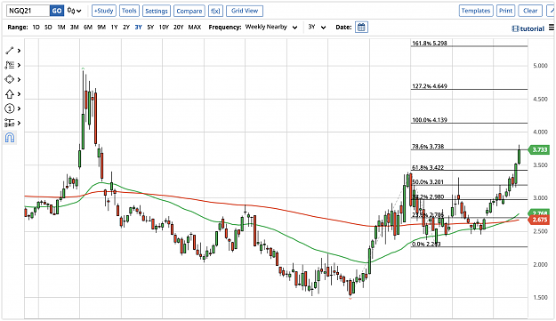Select the arrow marker tool icon

10,94
